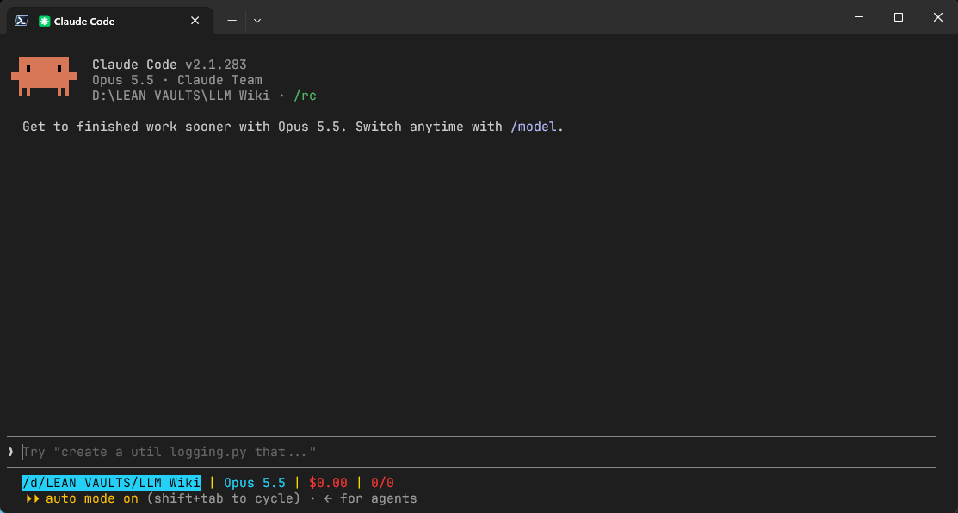Click the auto mode fast-forward icon
958x513 pixels.
click(33, 499)
